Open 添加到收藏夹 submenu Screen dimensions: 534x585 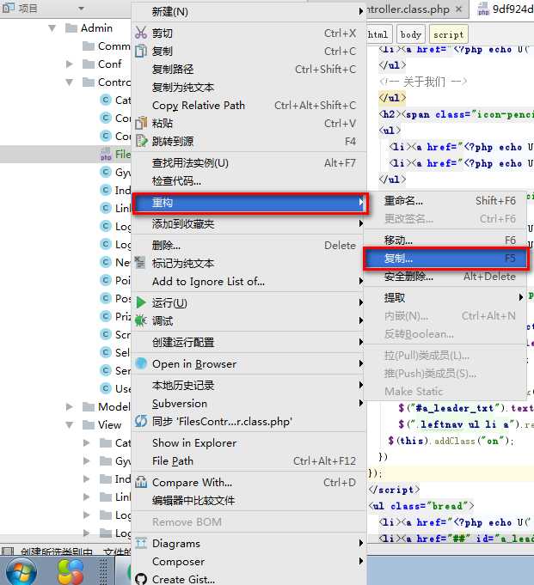pyautogui.click(x=249, y=224)
